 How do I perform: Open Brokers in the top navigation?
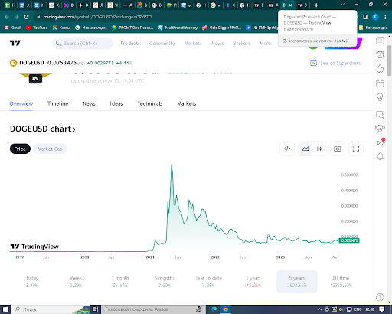point(242,44)
